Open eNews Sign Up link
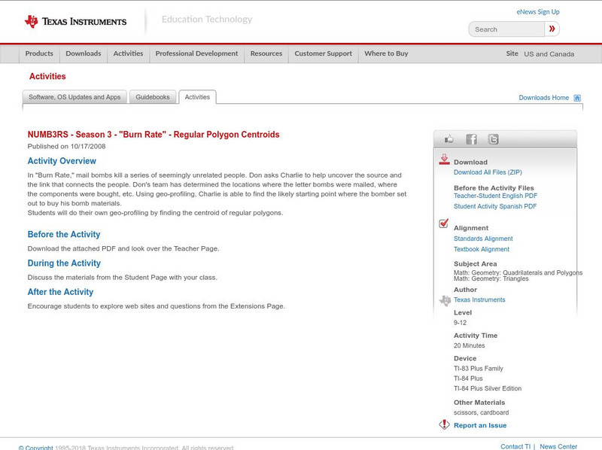 (538, 12)
